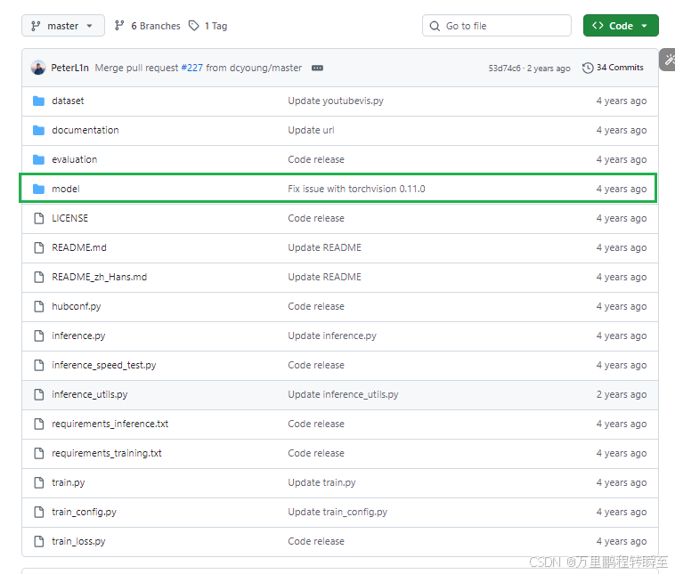Image resolution: width=675 pixels, height=574 pixels.
Task: Click the hubconf.py file icon
Action: (x=39, y=306)
